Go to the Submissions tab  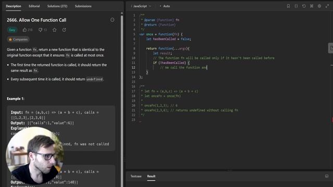point(83,6)
